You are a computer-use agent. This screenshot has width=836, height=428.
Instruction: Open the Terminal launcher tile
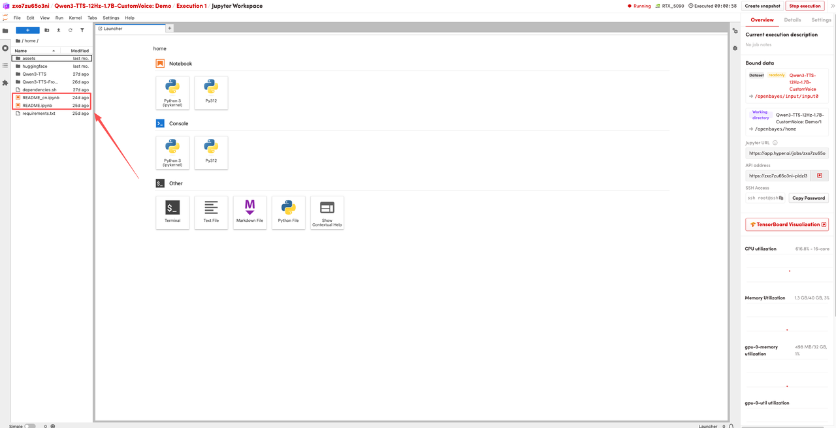click(x=172, y=212)
